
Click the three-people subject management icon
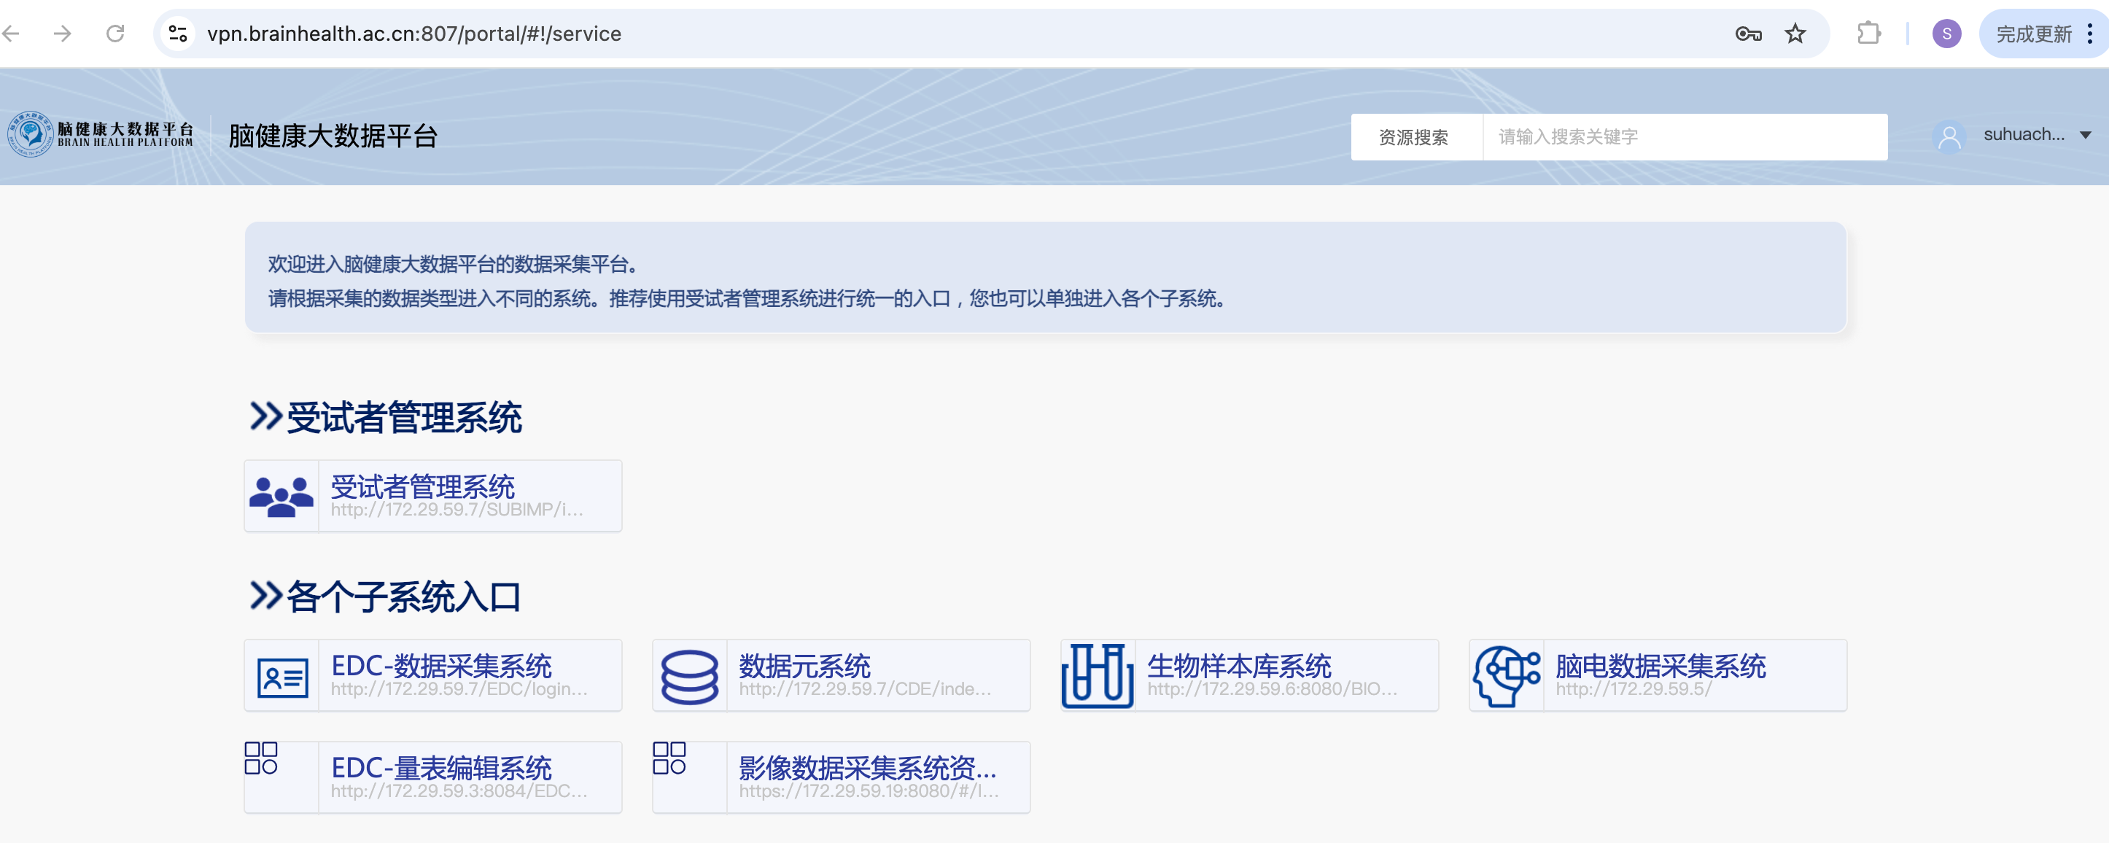[281, 496]
